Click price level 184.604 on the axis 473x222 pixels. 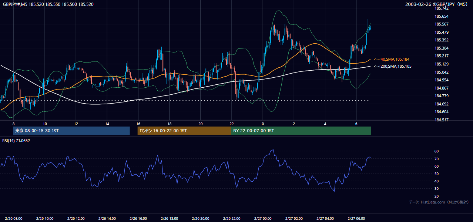442,112
